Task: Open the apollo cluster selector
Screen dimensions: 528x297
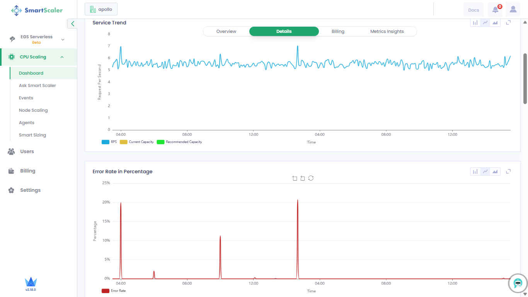Action: (x=101, y=9)
